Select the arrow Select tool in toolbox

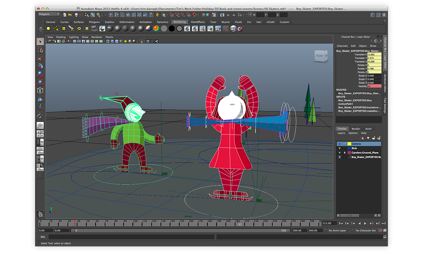(x=40, y=41)
